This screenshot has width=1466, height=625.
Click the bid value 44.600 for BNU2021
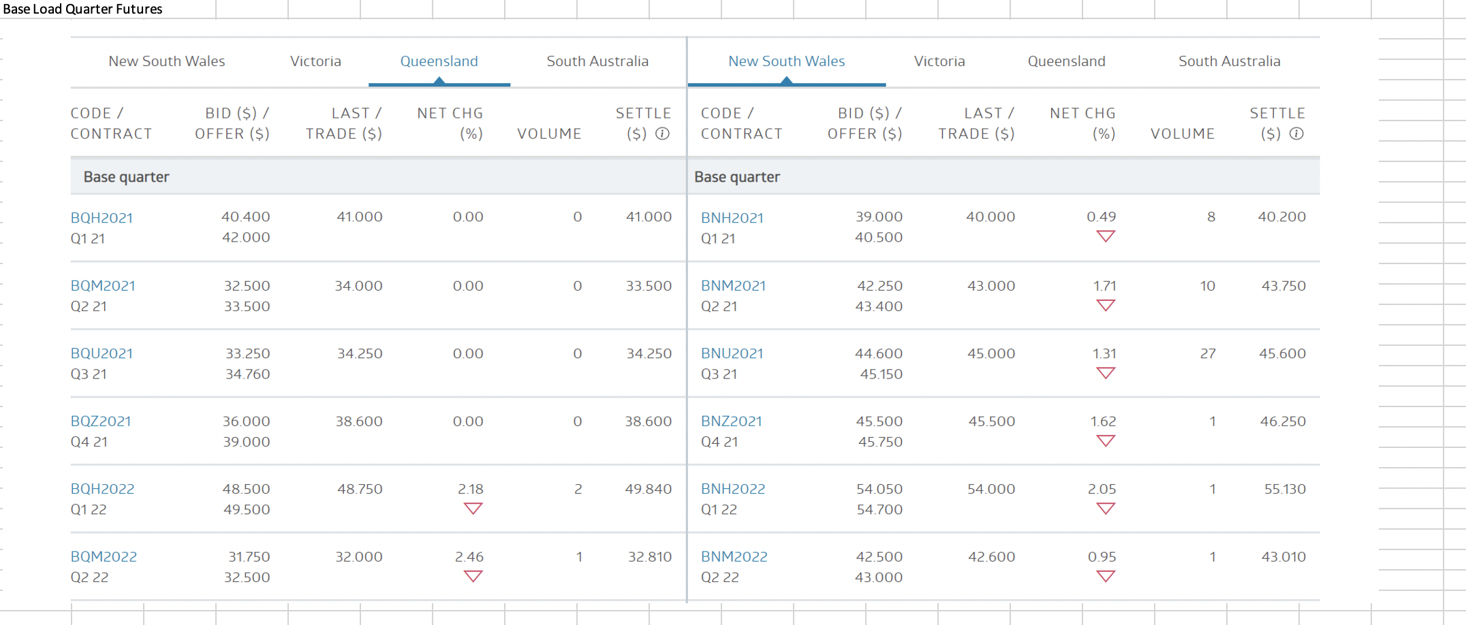point(879,353)
